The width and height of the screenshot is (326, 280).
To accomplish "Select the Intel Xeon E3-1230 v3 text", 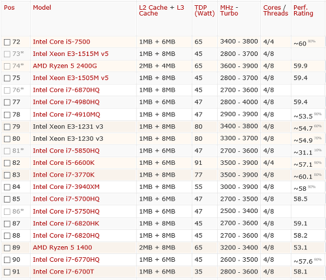I will 68,139.
